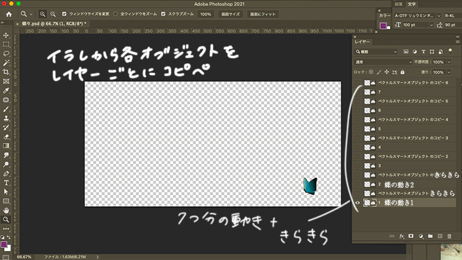The image size is (462, 260).
Task: Show layer 3 via its visibility box
Action: point(358,166)
